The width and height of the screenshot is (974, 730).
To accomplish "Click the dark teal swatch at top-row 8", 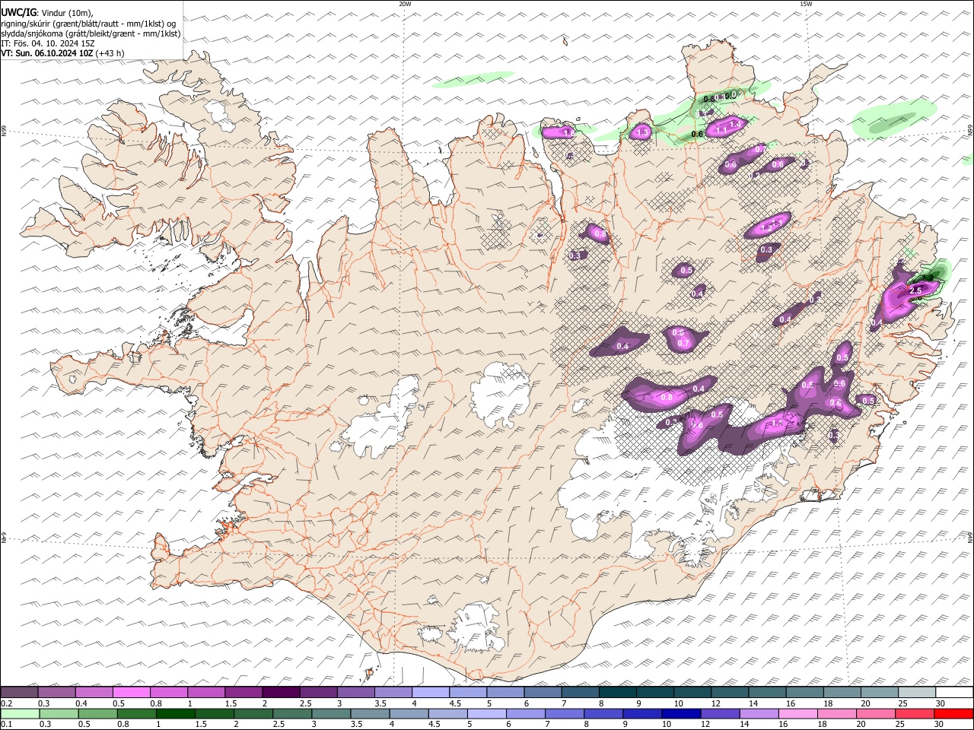I will pos(618,692).
